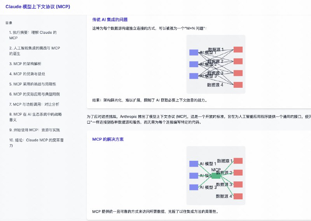The image size is (311, 221).
Task: Jump to 8. MCP 在 AI 生态系统中的战略意义
Action: (35, 117)
